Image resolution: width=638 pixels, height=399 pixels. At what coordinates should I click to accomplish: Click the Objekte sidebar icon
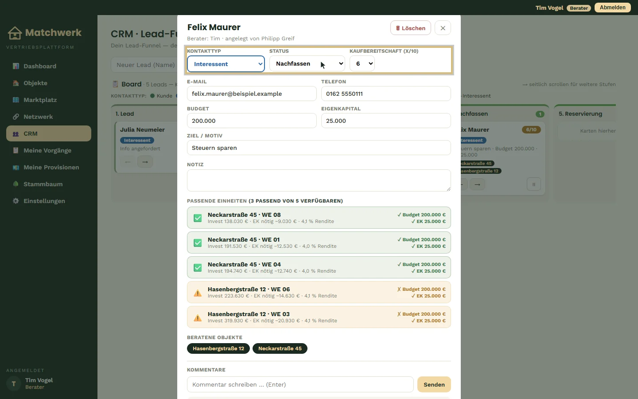[16, 83]
